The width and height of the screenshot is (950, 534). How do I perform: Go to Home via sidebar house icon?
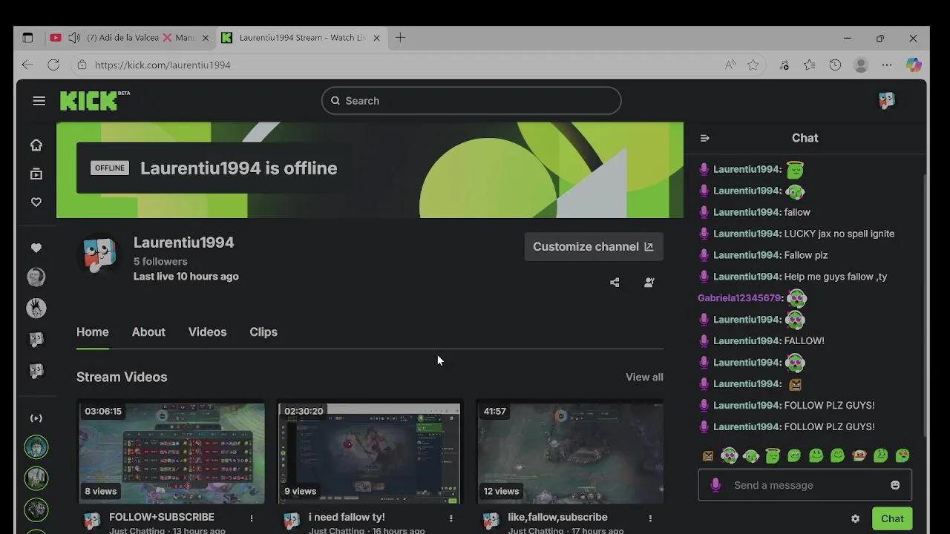[36, 145]
